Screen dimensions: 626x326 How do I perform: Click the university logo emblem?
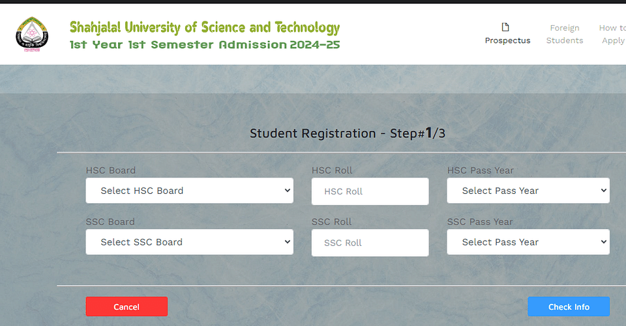32,34
